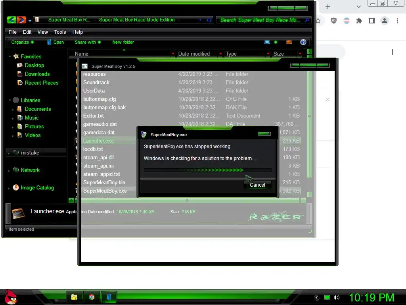Click the Angry Birds Start button
Viewport: 406px width, 305px height.
point(11,297)
